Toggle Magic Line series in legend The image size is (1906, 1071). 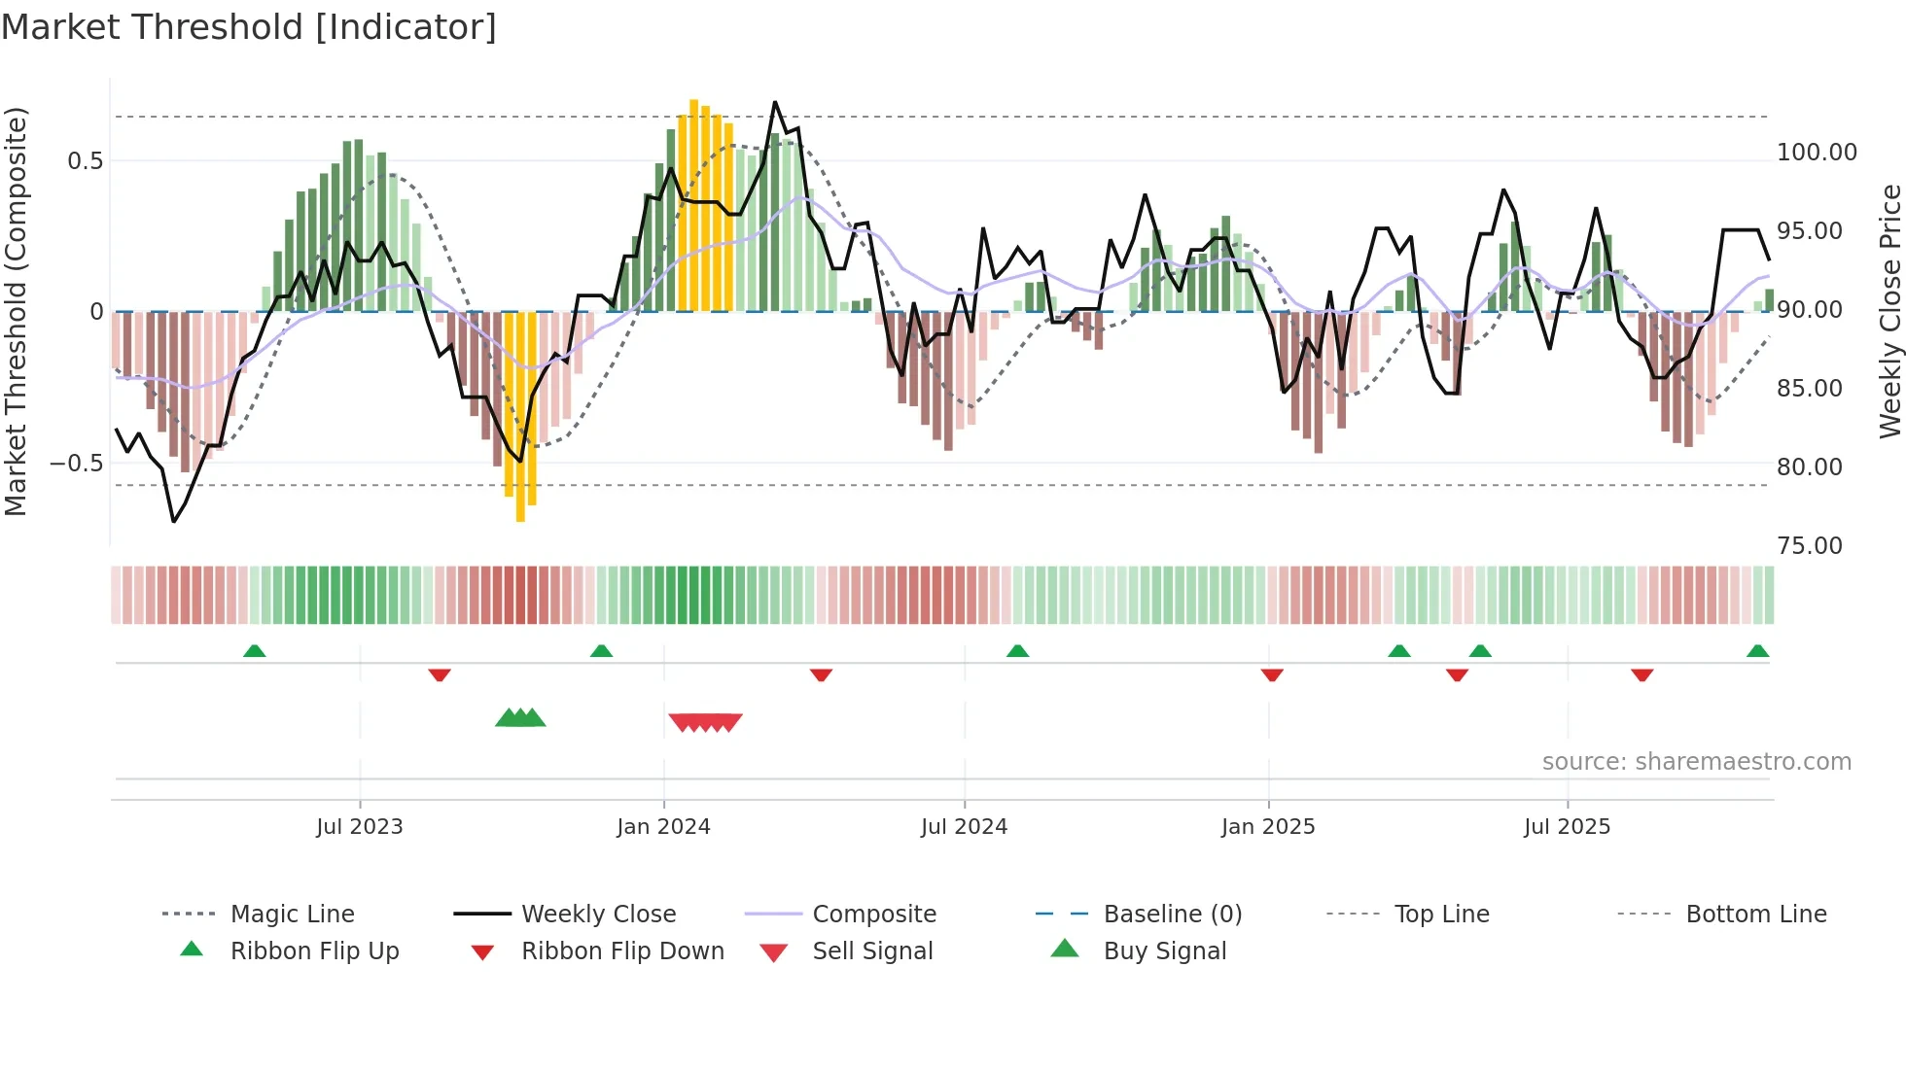(x=292, y=914)
